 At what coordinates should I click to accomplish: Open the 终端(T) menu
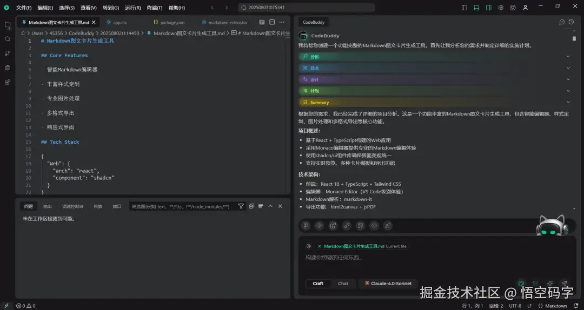tap(155, 8)
